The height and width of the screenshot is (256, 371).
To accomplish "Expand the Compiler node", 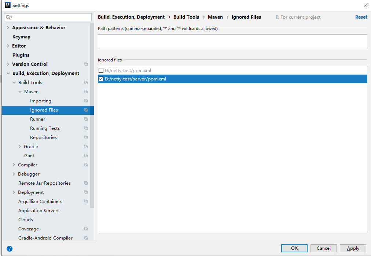I will (x=14, y=165).
